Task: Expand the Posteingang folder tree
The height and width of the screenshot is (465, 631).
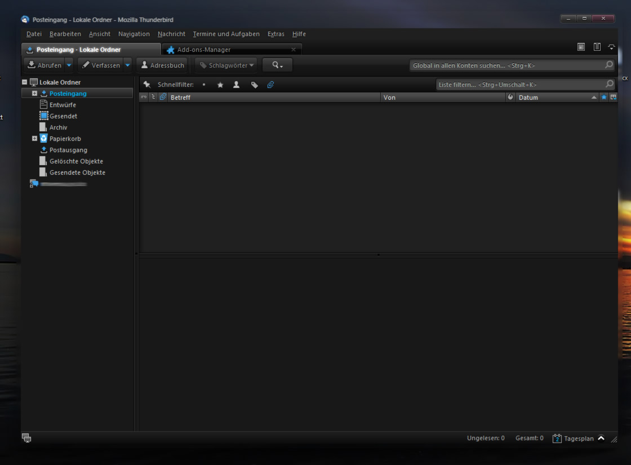Action: coord(34,94)
